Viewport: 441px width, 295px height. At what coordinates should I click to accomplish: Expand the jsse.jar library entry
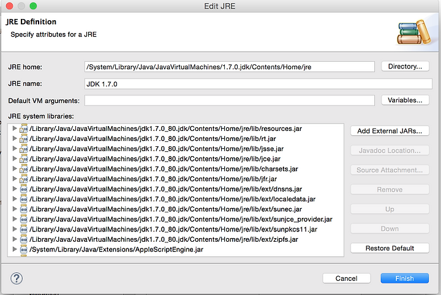15,149
